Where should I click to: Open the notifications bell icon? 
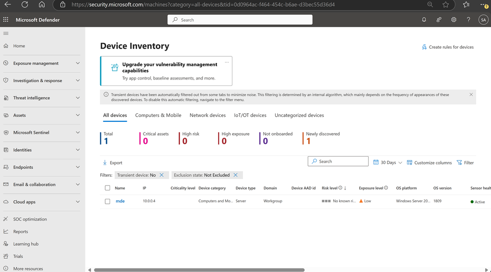[x=424, y=20]
